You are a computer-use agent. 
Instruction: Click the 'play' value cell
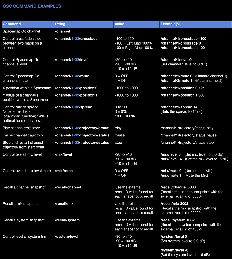coord(118,128)
